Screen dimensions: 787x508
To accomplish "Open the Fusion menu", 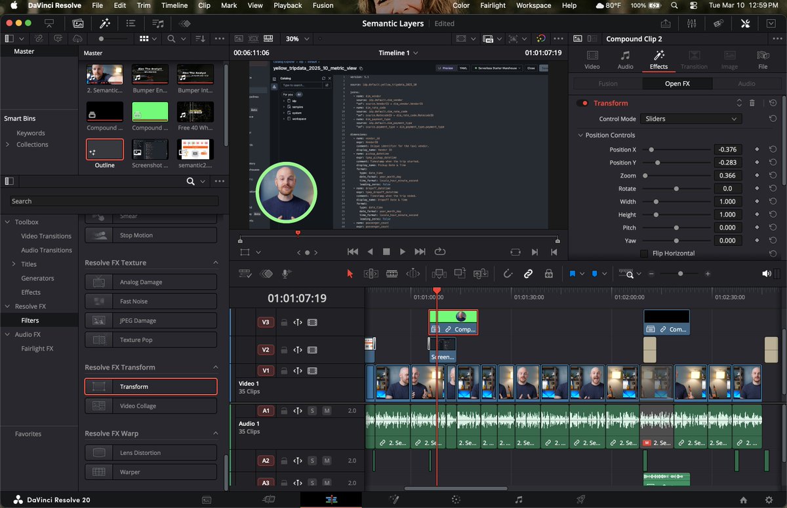I will pyautogui.click(x=323, y=5).
